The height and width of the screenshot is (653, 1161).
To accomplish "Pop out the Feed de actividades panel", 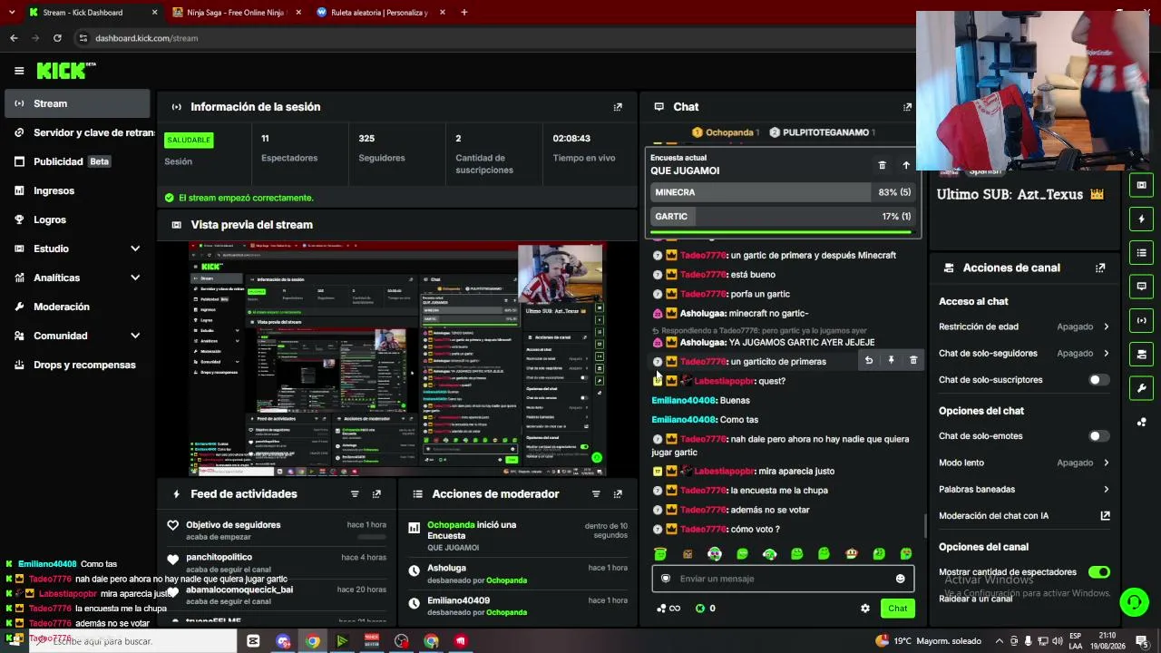I will [376, 494].
